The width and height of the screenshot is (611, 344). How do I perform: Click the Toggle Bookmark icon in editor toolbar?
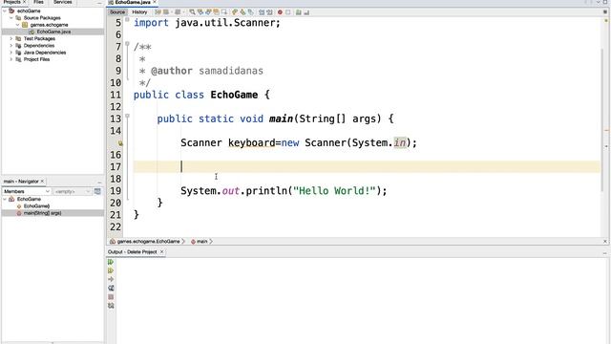coord(251,12)
